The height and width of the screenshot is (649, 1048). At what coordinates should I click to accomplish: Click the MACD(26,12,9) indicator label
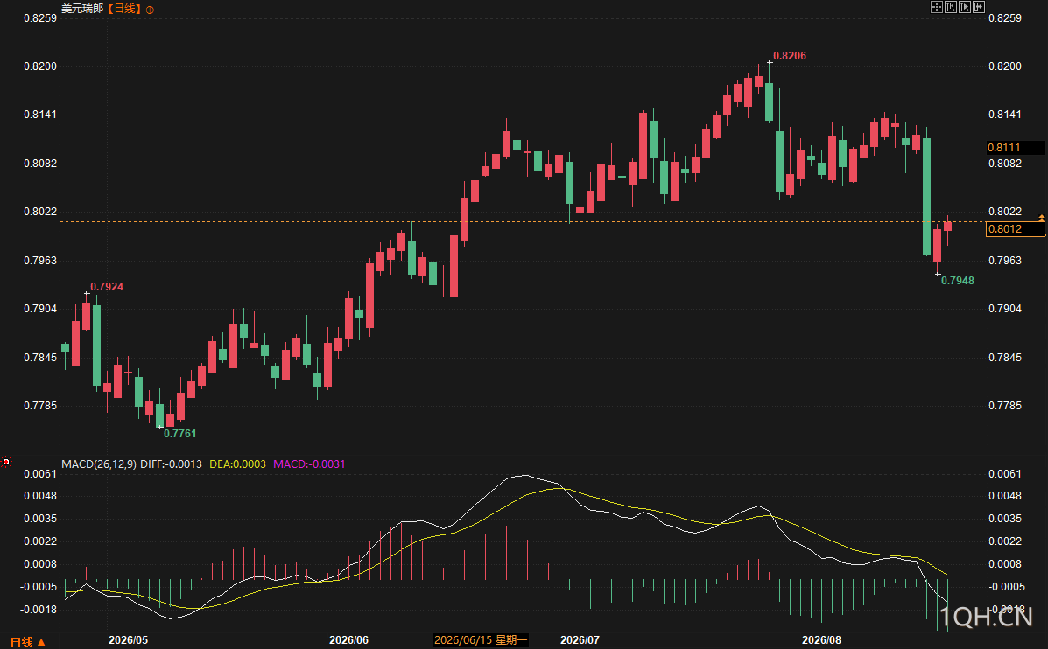coord(99,464)
